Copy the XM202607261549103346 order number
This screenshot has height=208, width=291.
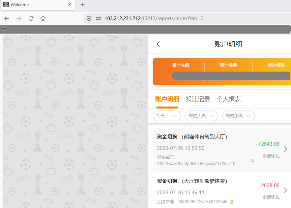pyautogui.click(x=232, y=202)
